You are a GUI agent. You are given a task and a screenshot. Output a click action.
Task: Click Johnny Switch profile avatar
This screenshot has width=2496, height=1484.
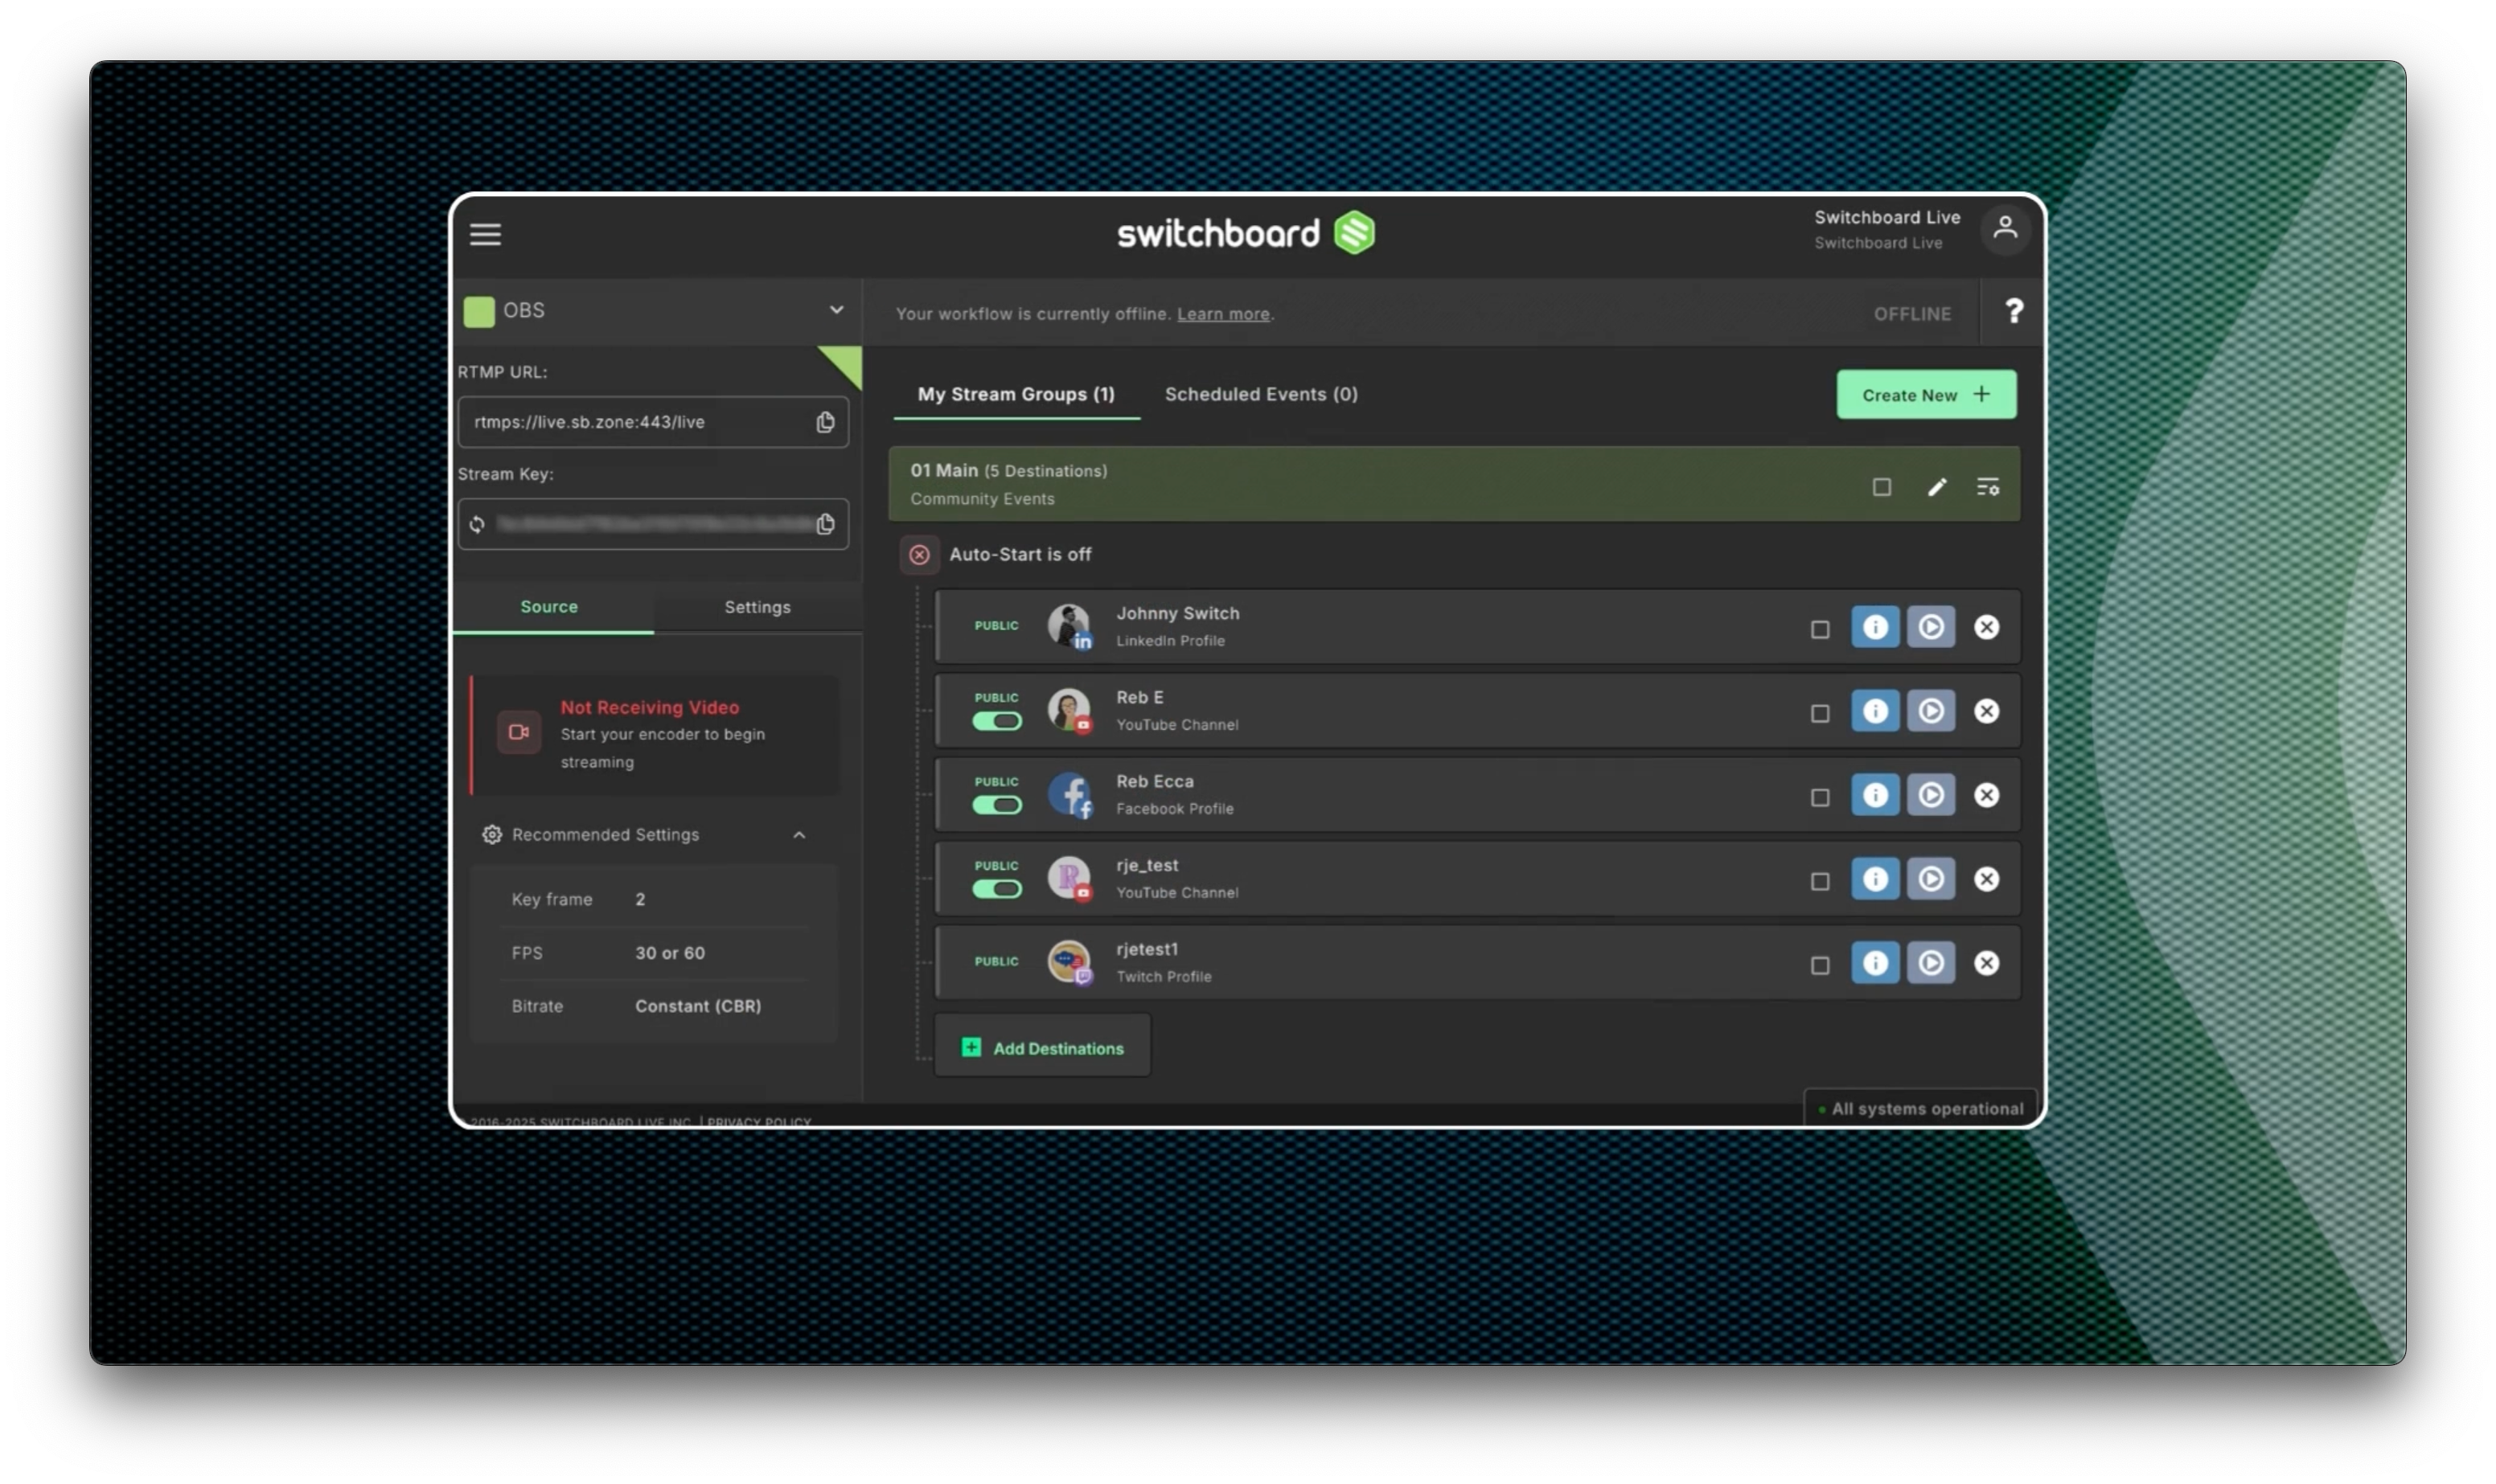click(1069, 627)
